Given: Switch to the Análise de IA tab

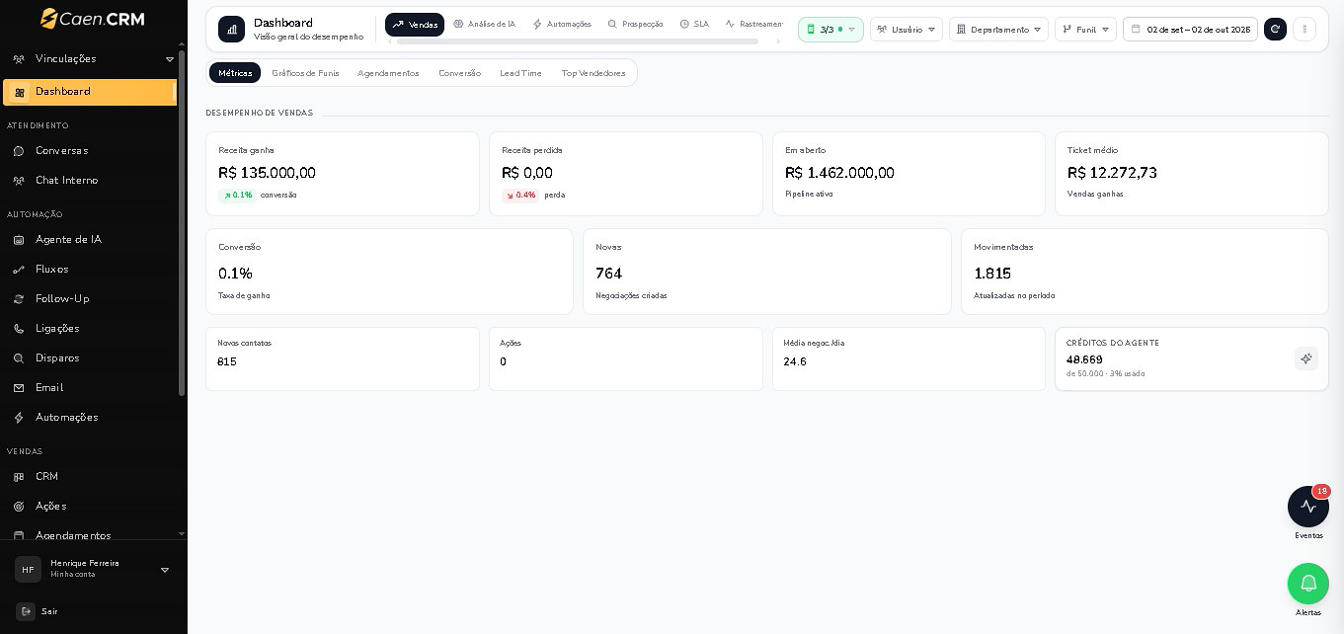Looking at the screenshot, I should [485, 25].
